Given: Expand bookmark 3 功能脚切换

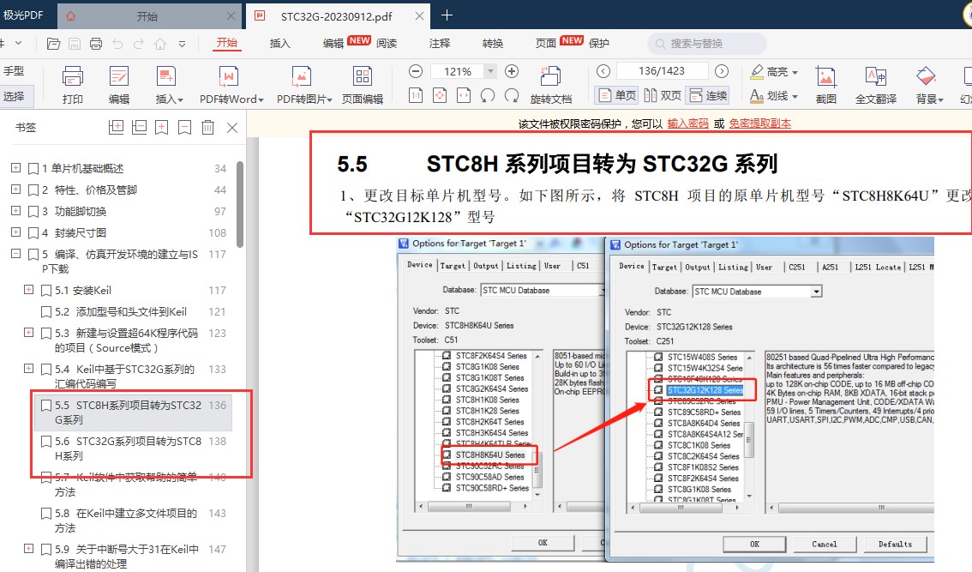Looking at the screenshot, I should pyautogui.click(x=16, y=211).
